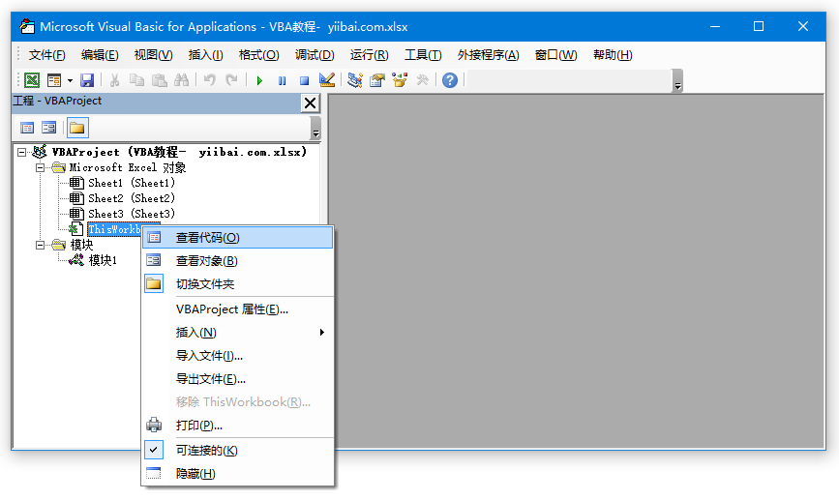Minimize the Visual Basic window

click(x=715, y=26)
